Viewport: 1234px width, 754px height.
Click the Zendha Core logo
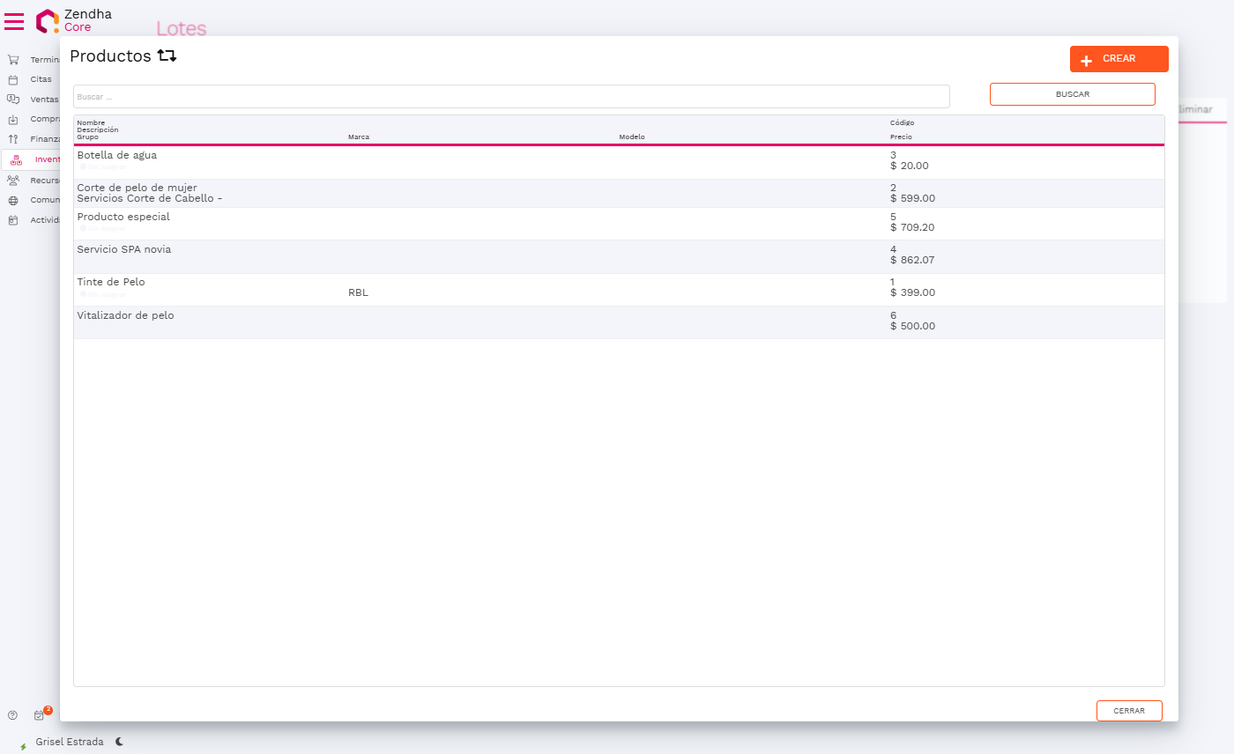click(48, 21)
